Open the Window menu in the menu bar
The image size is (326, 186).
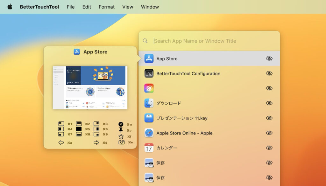pyautogui.click(x=150, y=7)
